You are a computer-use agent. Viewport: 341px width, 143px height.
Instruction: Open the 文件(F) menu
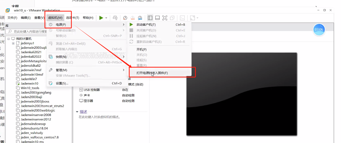(x=12, y=18)
